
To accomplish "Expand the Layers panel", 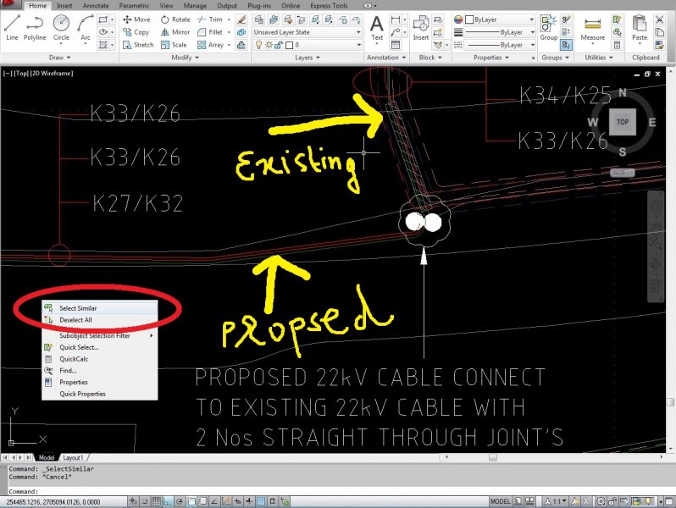I will tap(307, 58).
